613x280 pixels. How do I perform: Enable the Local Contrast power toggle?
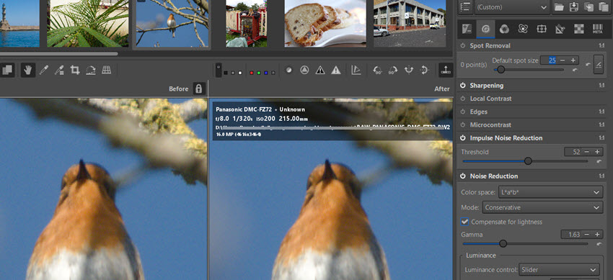coord(463,99)
